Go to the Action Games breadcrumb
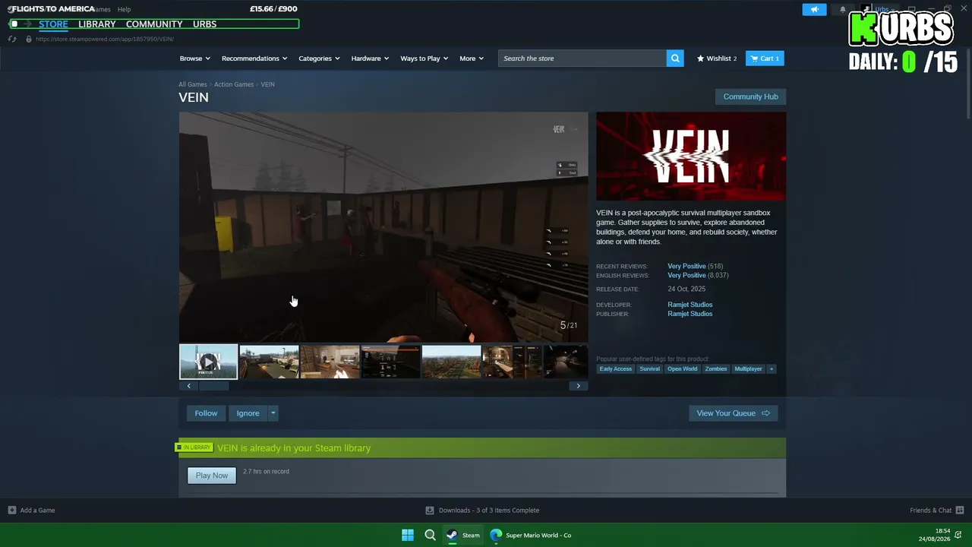Viewport: 972px width, 547px height. pos(234,84)
